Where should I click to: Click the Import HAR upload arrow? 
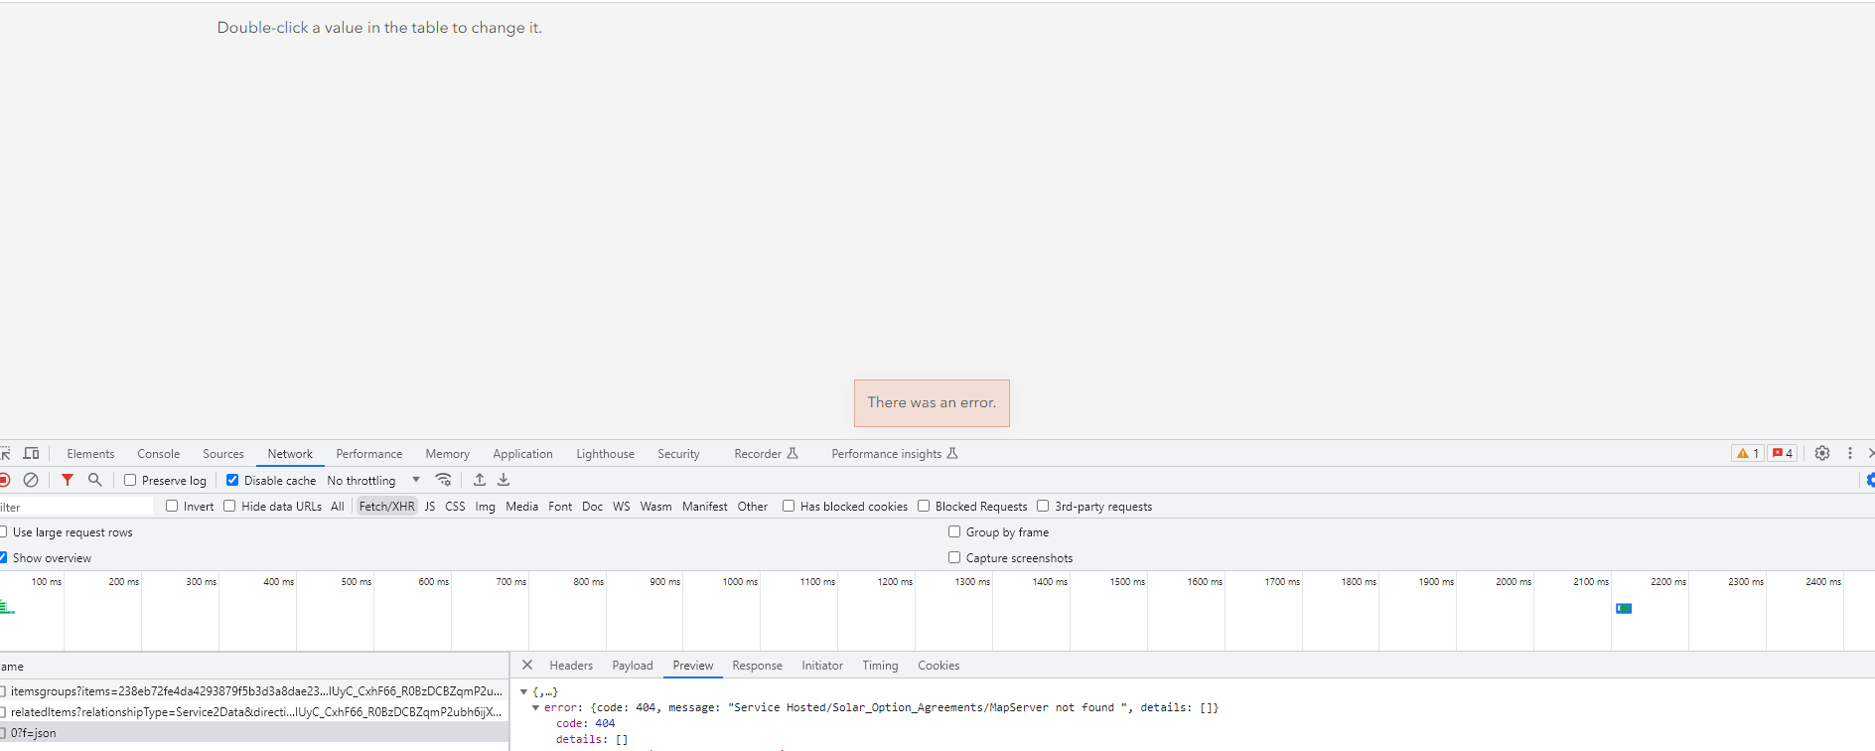coord(480,480)
